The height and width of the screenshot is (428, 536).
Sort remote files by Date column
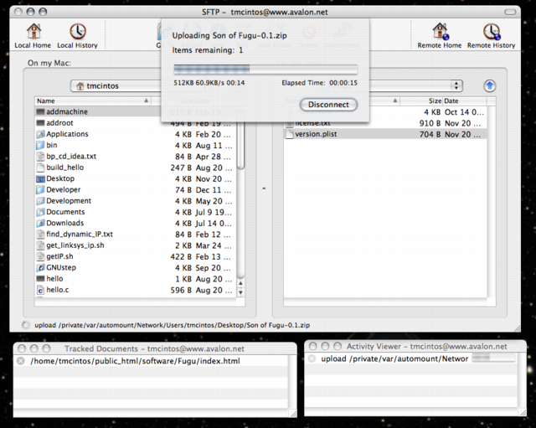coord(465,101)
